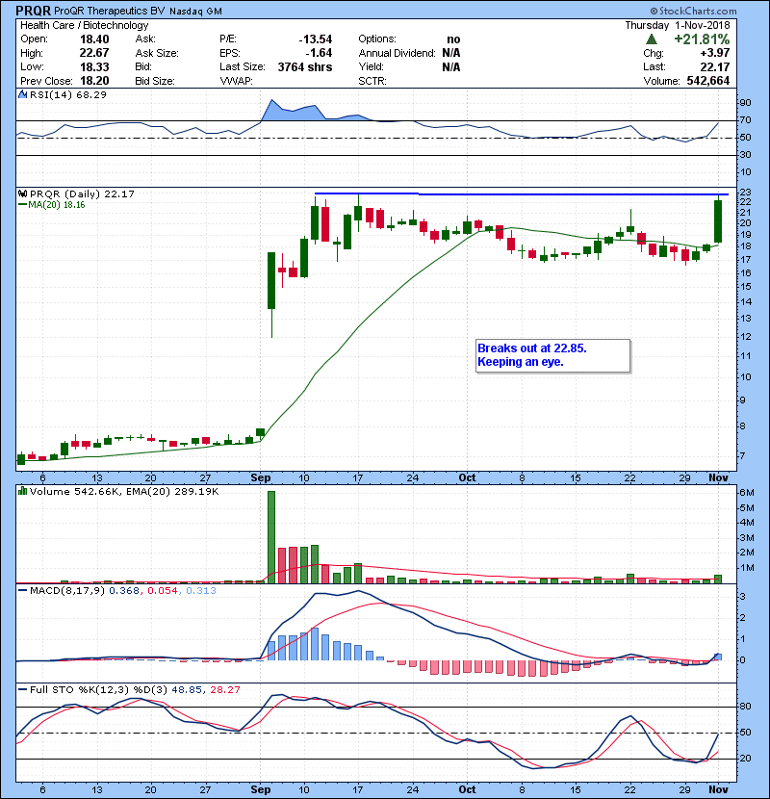770x799 pixels.
Task: Click the 'Oct' label on price chart axis
Action: click(468, 478)
